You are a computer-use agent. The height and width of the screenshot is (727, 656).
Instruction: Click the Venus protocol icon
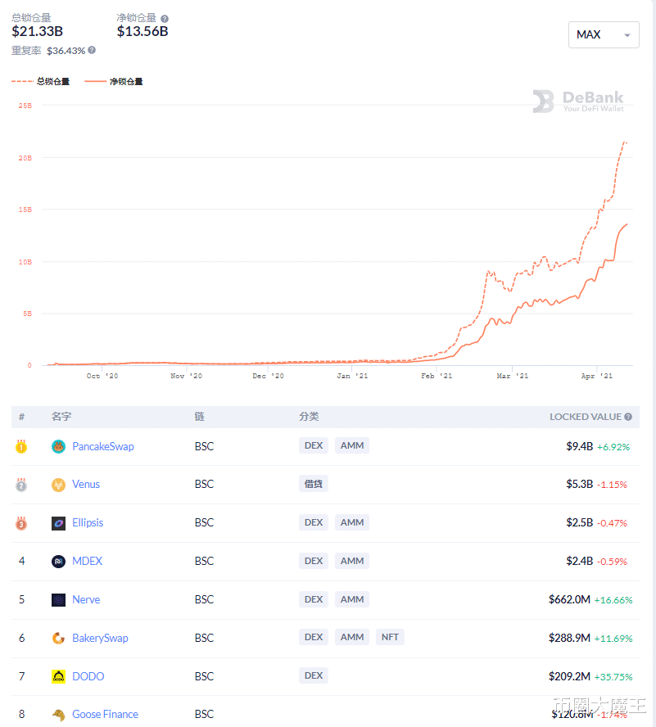(x=58, y=485)
